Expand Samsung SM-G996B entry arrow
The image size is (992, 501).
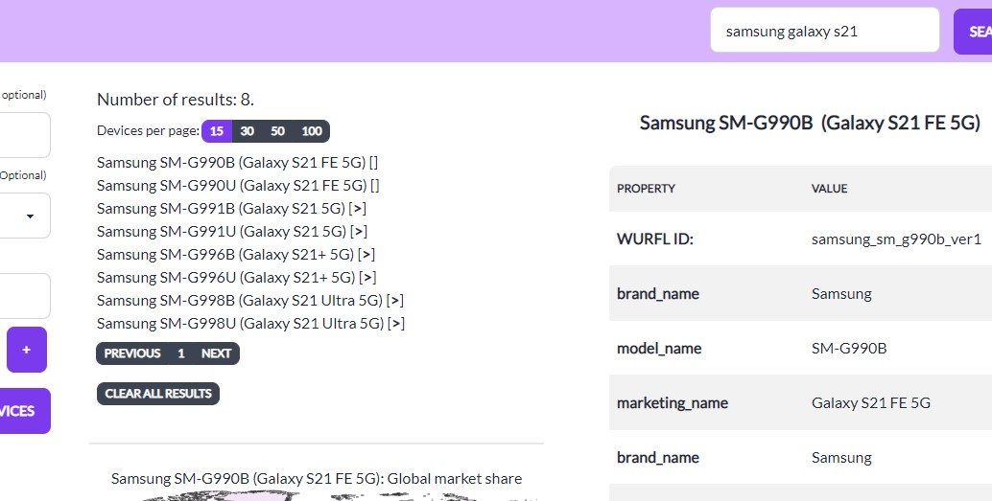[366, 255]
